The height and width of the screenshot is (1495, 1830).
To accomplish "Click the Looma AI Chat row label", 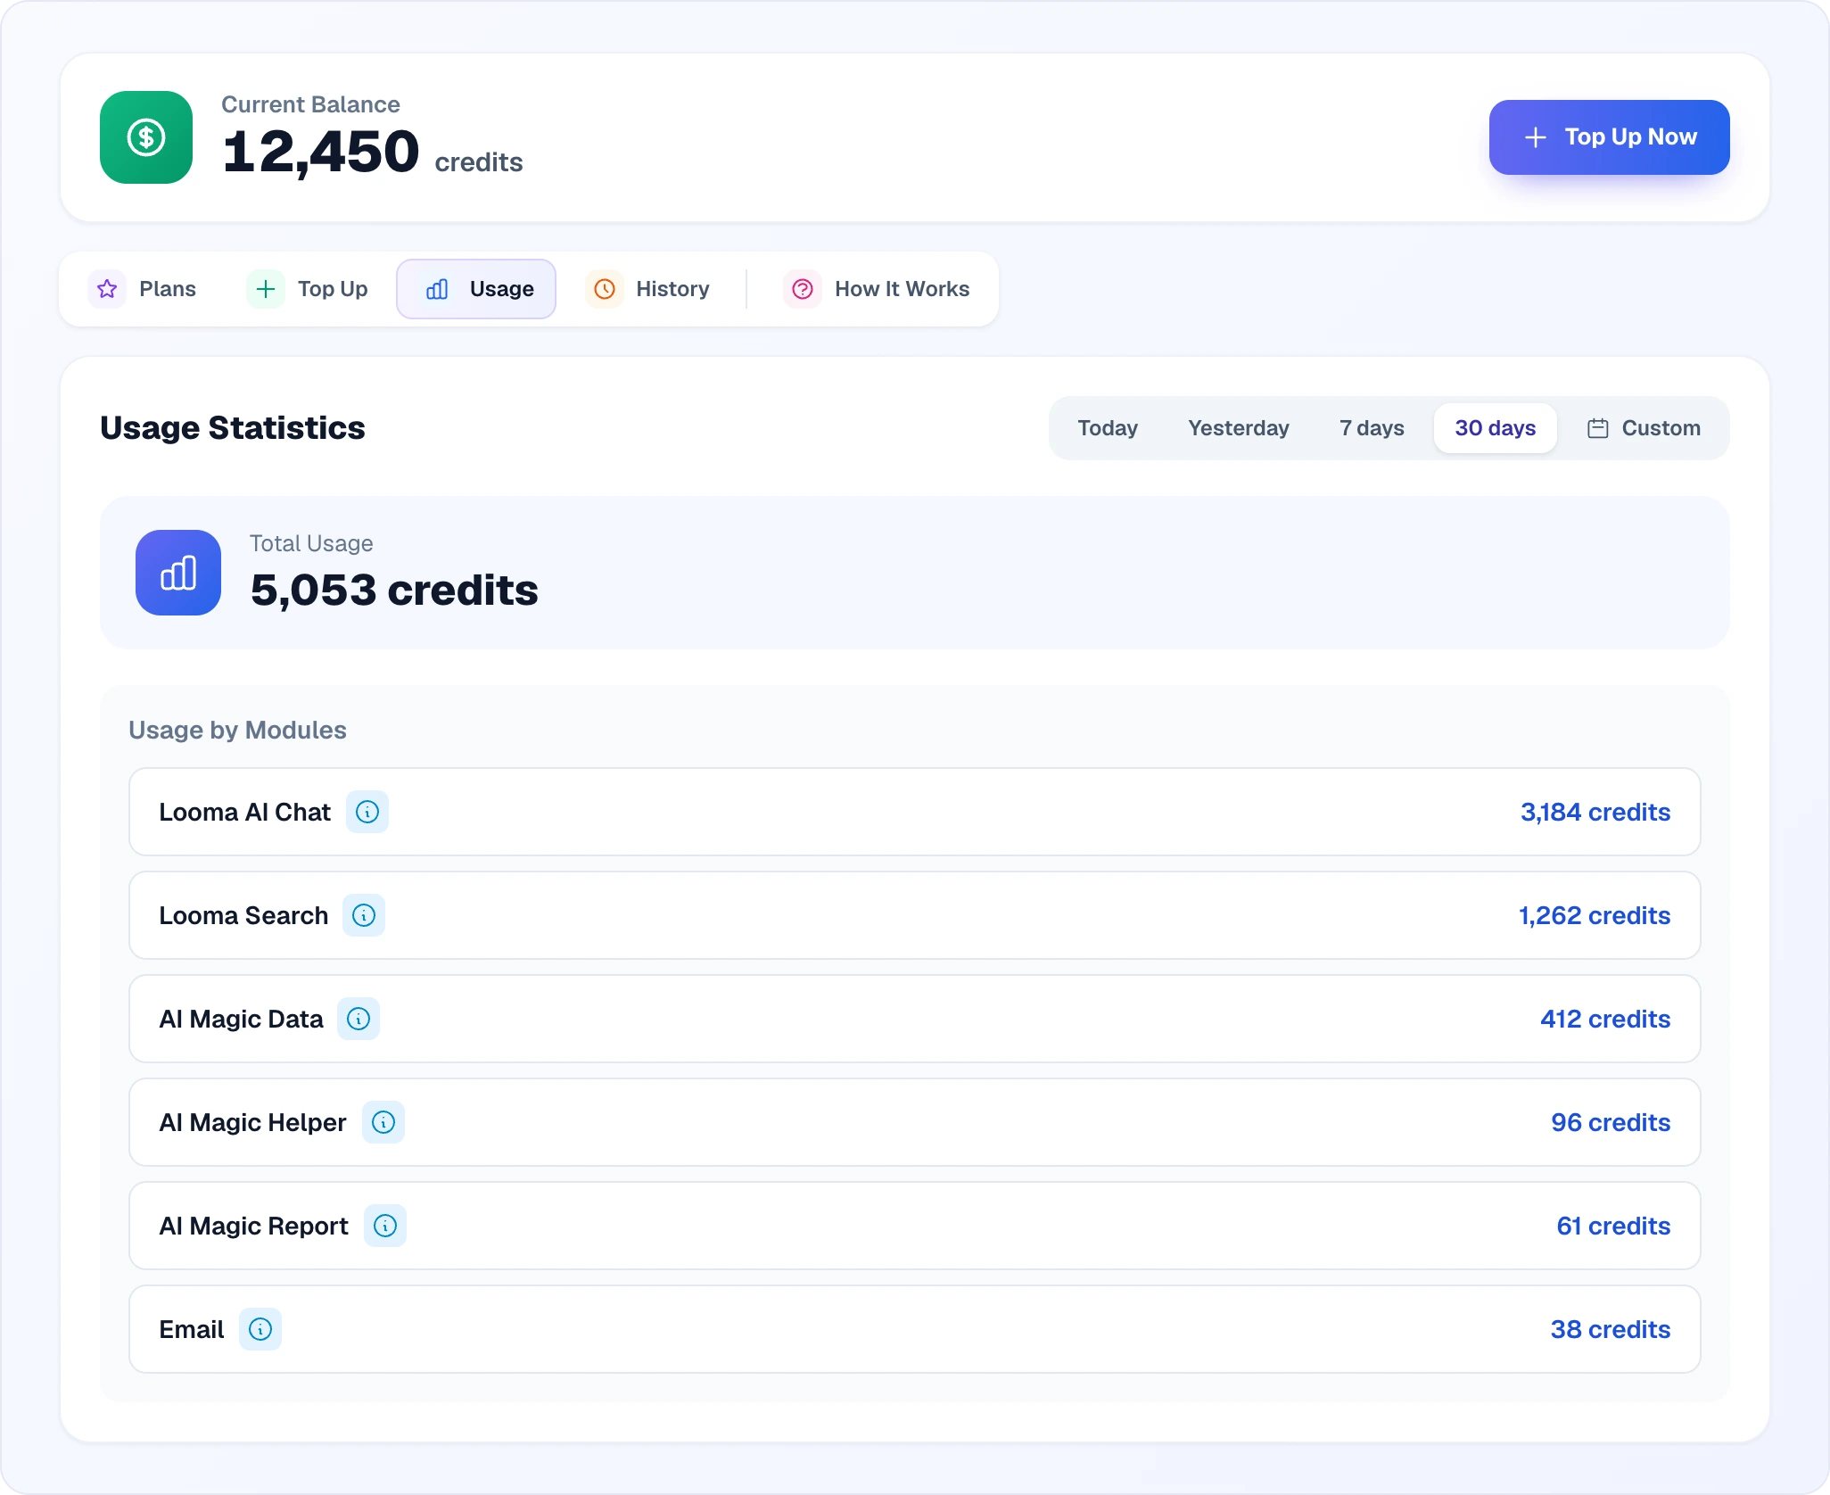I will (x=245, y=812).
